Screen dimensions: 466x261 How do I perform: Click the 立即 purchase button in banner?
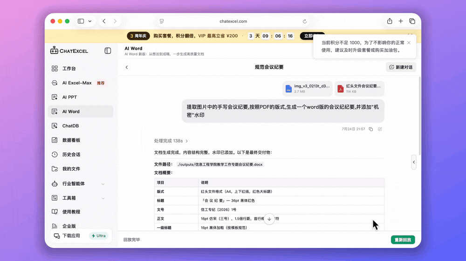point(311,36)
